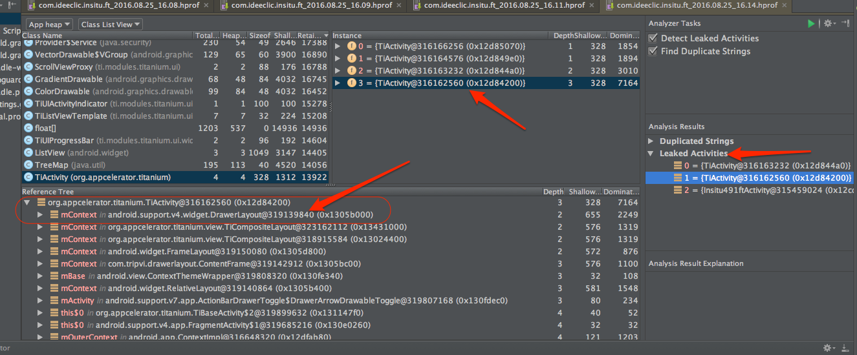Click the bottom status bar download icon
The image size is (857, 355).
[846, 348]
